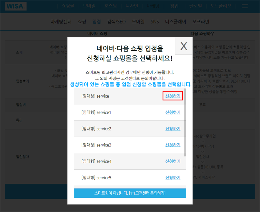The width and height of the screenshot is (260, 212).
Task: Click 신청하기 for service5
Action: click(173, 177)
